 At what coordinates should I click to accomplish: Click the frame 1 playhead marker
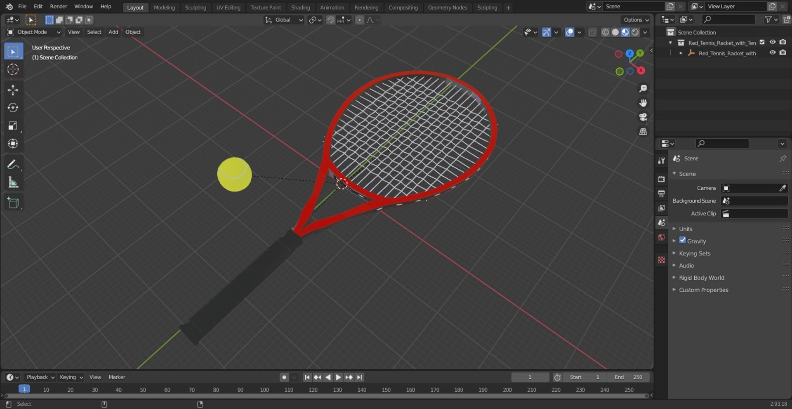pos(24,389)
